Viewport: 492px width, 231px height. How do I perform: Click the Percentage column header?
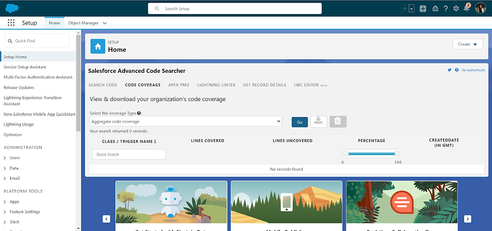(372, 141)
